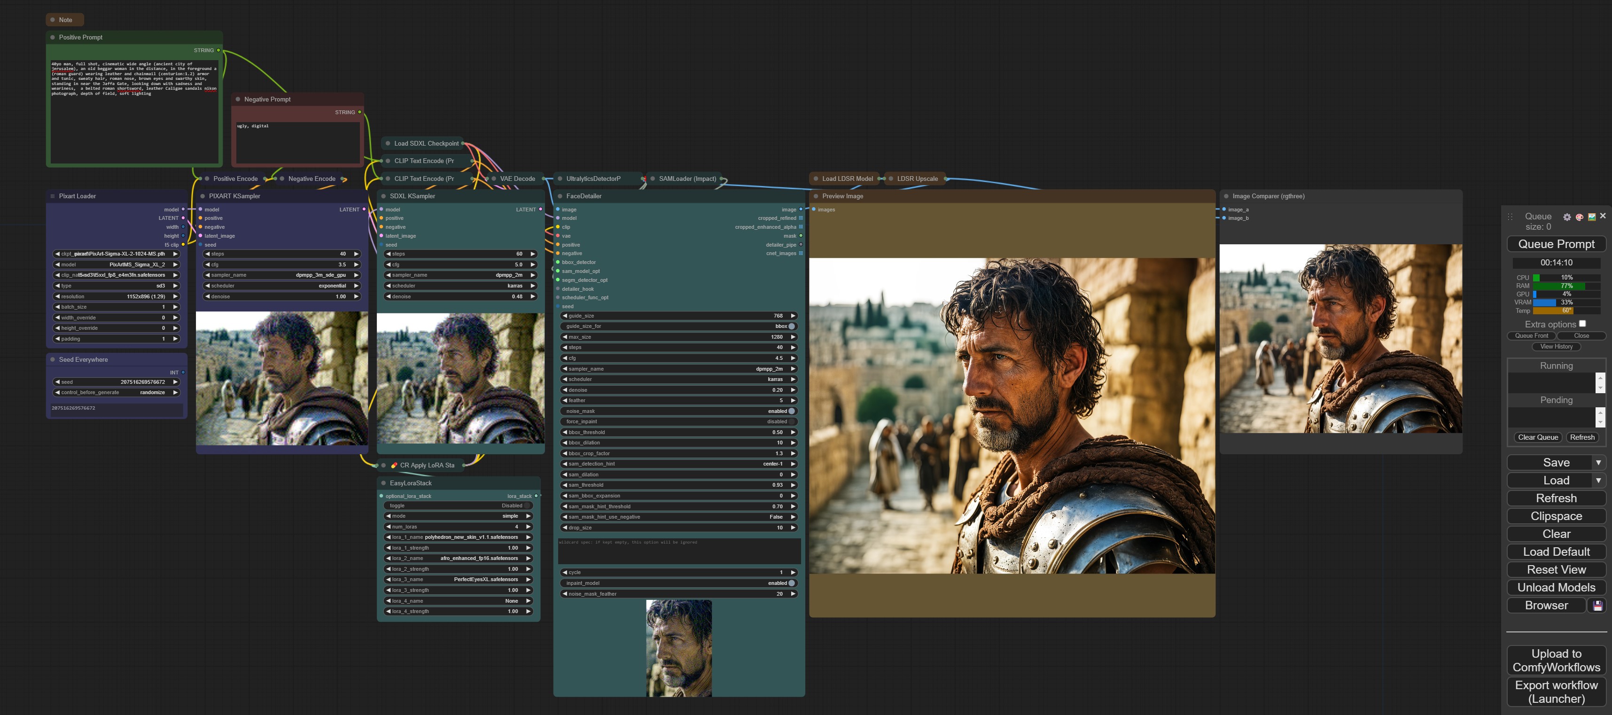
Task: Click the brush icon on CR Apply LoRA node
Action: click(x=394, y=466)
